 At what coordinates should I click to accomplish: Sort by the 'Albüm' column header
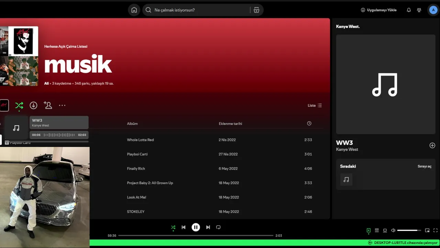click(132, 124)
